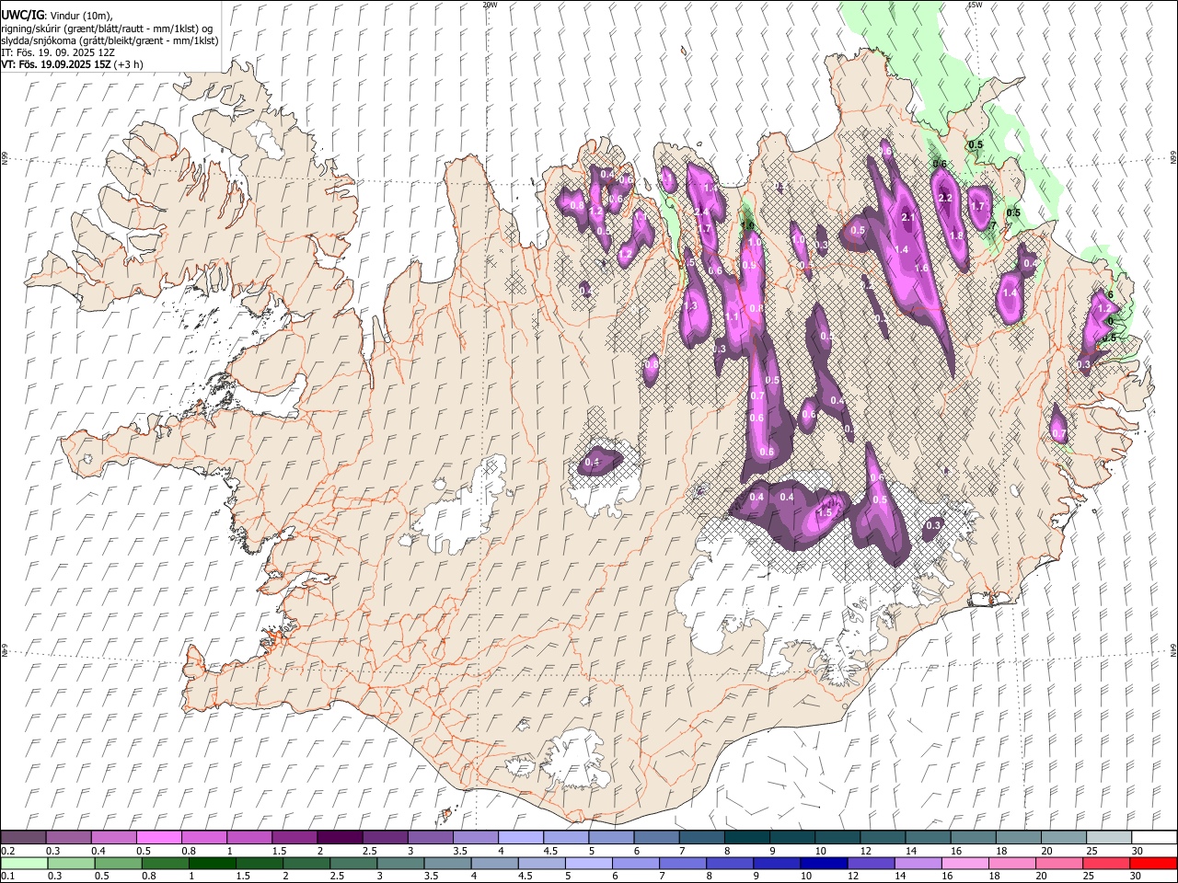The height and width of the screenshot is (883, 1178).
Task: Click the magenta 1 swatch in the upper snow scale
Action: tap(248, 837)
